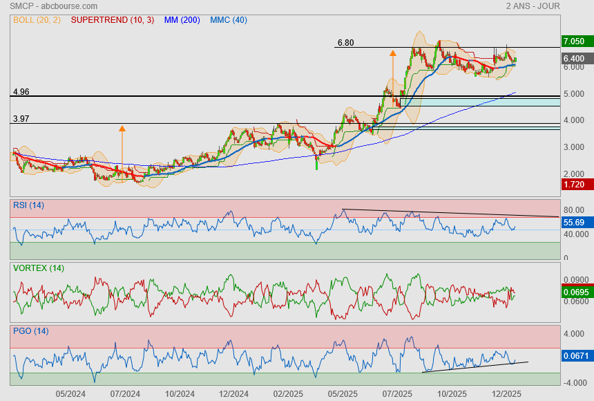Image resolution: width=594 pixels, height=401 pixels.
Task: Toggle the MM (200) legend entry
Action: coord(183,20)
